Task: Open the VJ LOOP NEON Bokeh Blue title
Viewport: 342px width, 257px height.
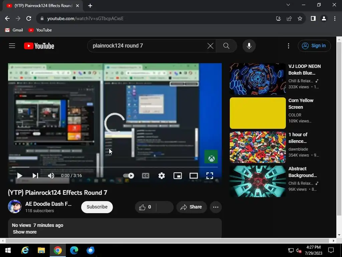Action: click(305, 70)
